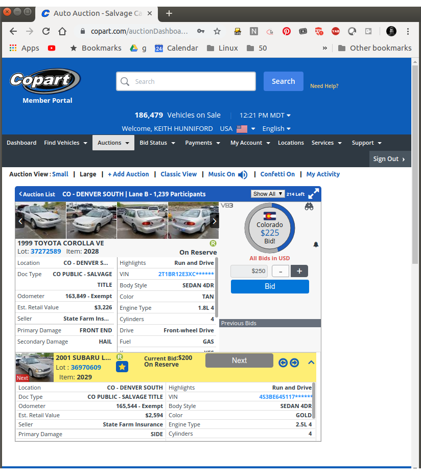Image resolution: width=421 pixels, height=475 pixels.
Task: Go to previous upcoming lot arrow
Action: tap(283, 363)
